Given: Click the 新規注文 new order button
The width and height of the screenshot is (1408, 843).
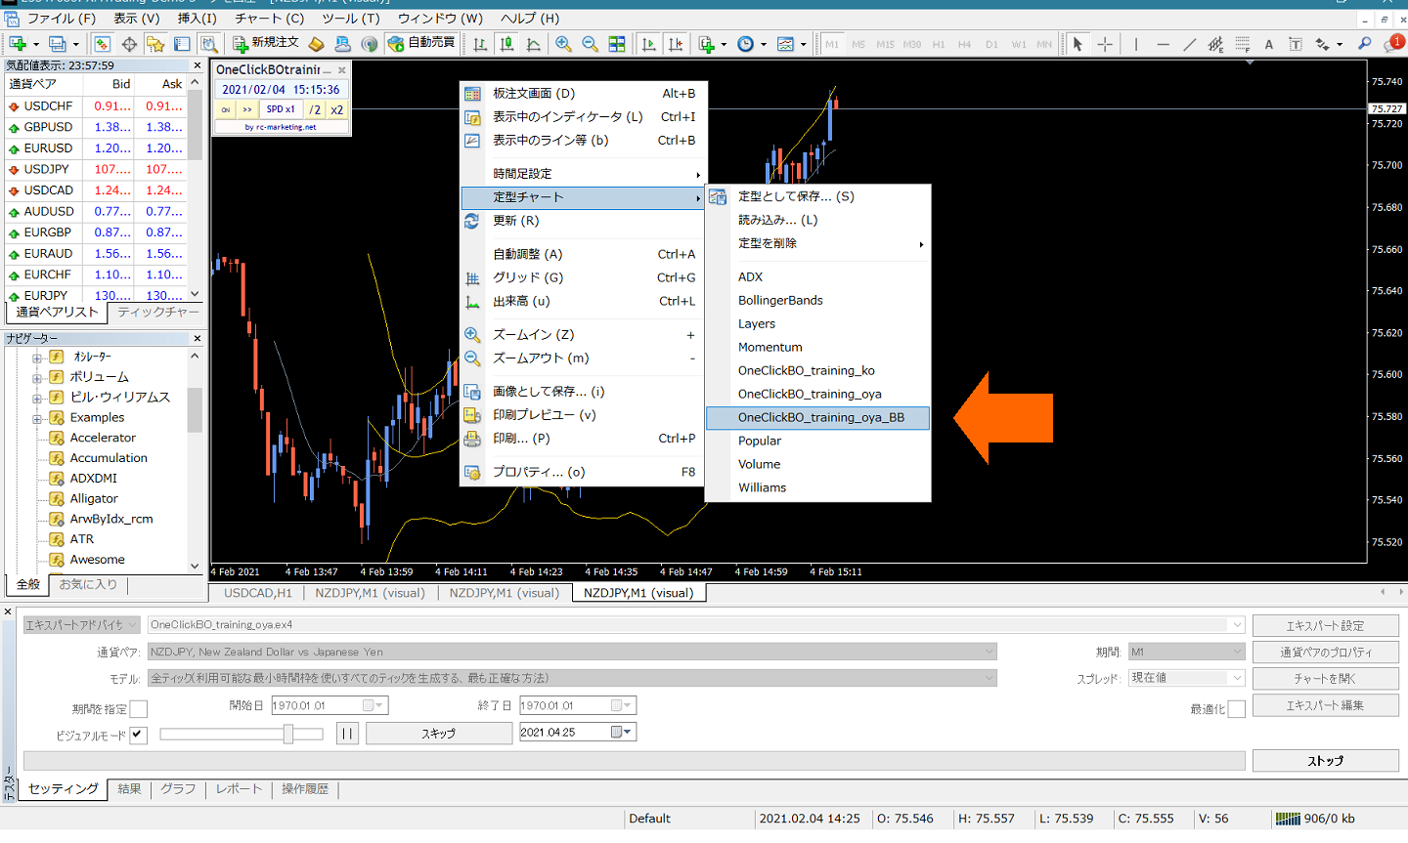Looking at the screenshot, I should coord(265,43).
